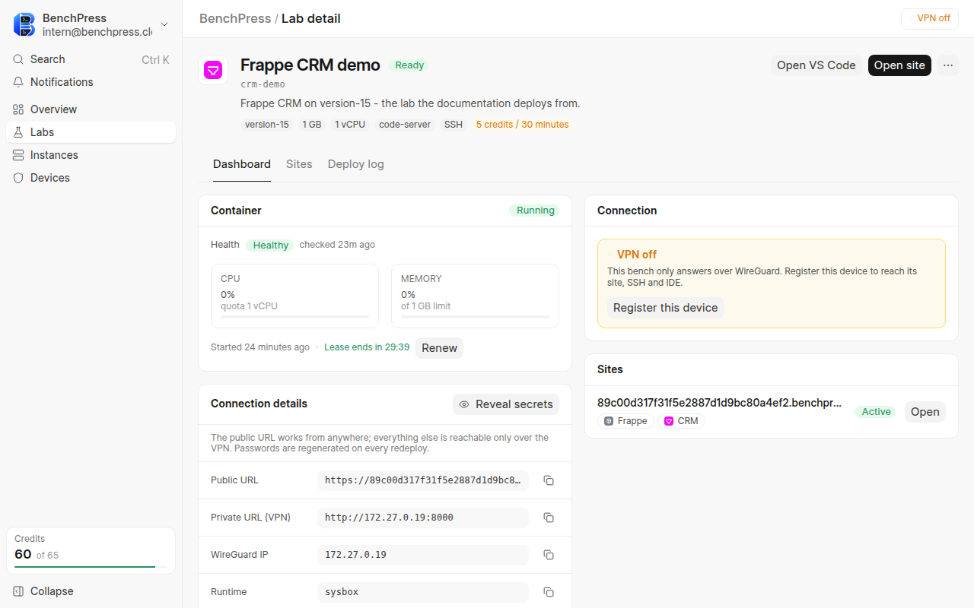Switch to the Sites tab

click(x=299, y=164)
